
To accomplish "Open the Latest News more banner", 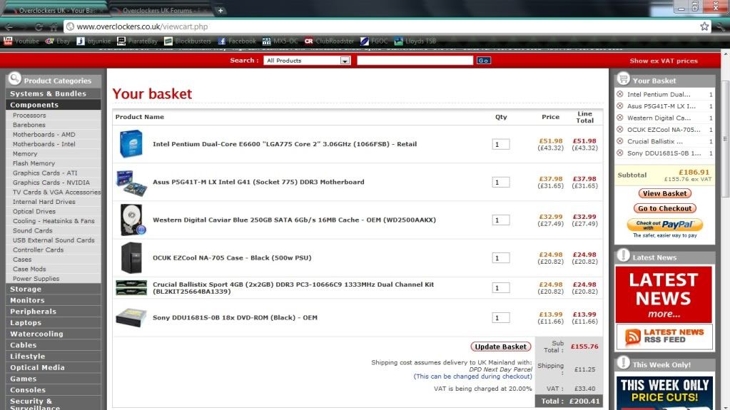I will pos(664,294).
